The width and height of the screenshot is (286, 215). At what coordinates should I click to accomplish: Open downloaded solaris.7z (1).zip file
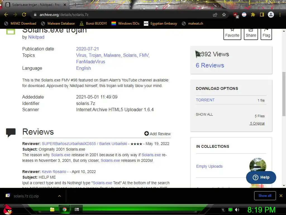click(26, 196)
